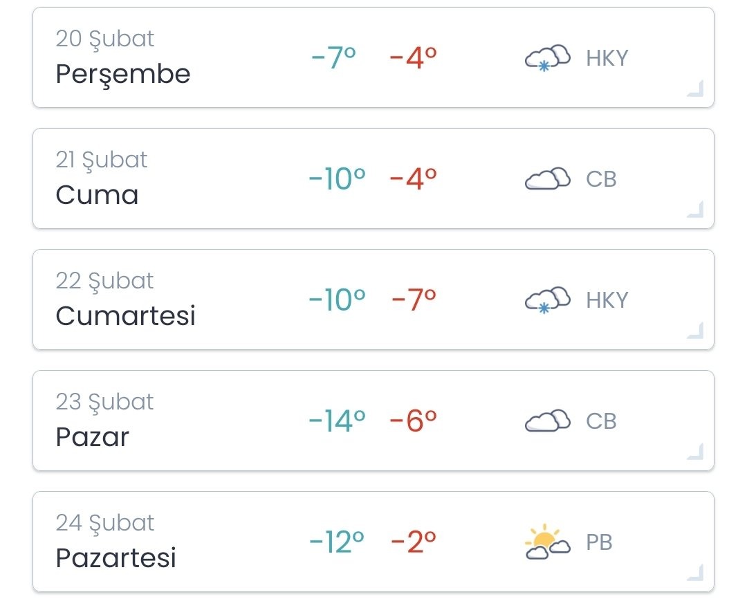Open the Pazartesi day name
This screenshot has height=608, width=747.
tap(116, 558)
